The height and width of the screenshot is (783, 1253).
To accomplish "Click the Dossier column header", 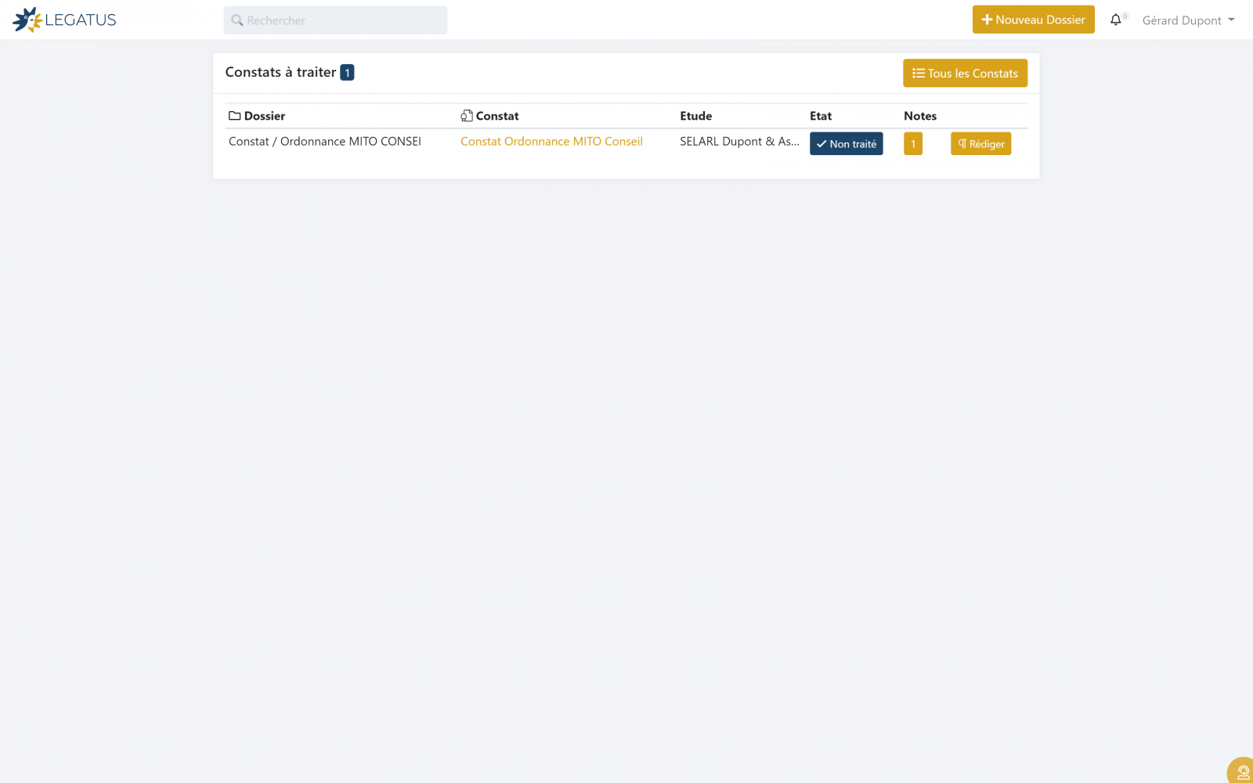I will coord(257,116).
